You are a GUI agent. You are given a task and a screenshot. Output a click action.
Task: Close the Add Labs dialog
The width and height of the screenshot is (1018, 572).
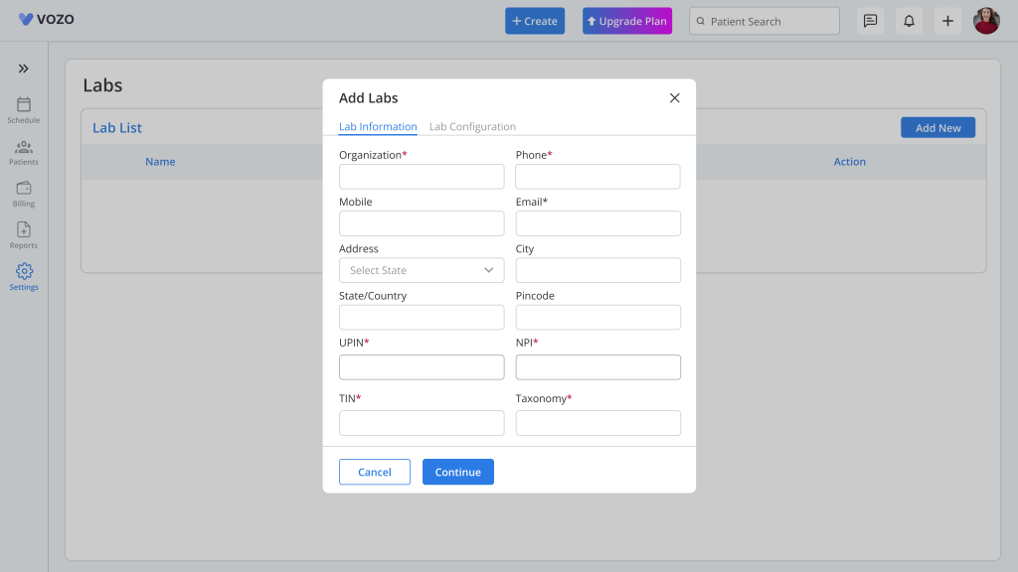[675, 98]
